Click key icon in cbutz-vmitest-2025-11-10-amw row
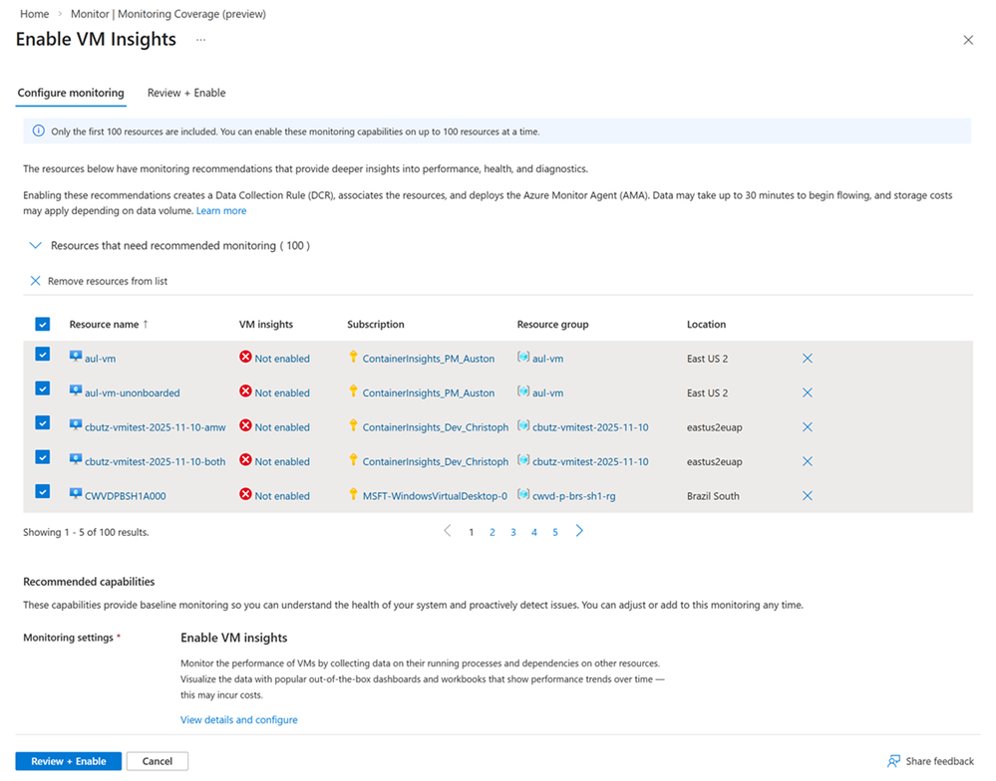996x781 pixels. [x=353, y=425]
